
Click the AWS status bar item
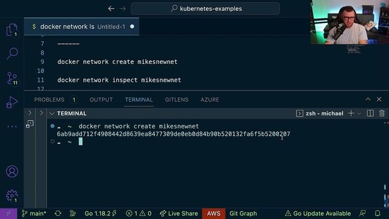pyautogui.click(x=213, y=214)
